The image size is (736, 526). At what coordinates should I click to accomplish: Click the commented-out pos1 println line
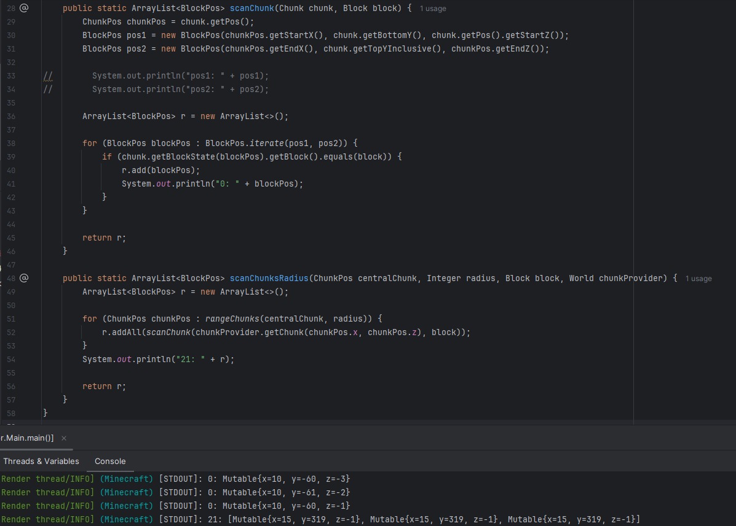click(x=180, y=75)
